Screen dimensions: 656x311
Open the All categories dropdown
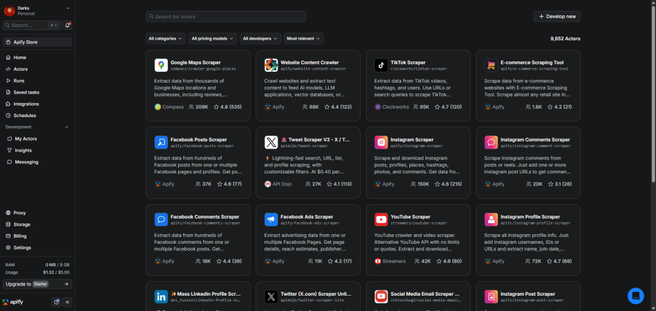coord(166,38)
